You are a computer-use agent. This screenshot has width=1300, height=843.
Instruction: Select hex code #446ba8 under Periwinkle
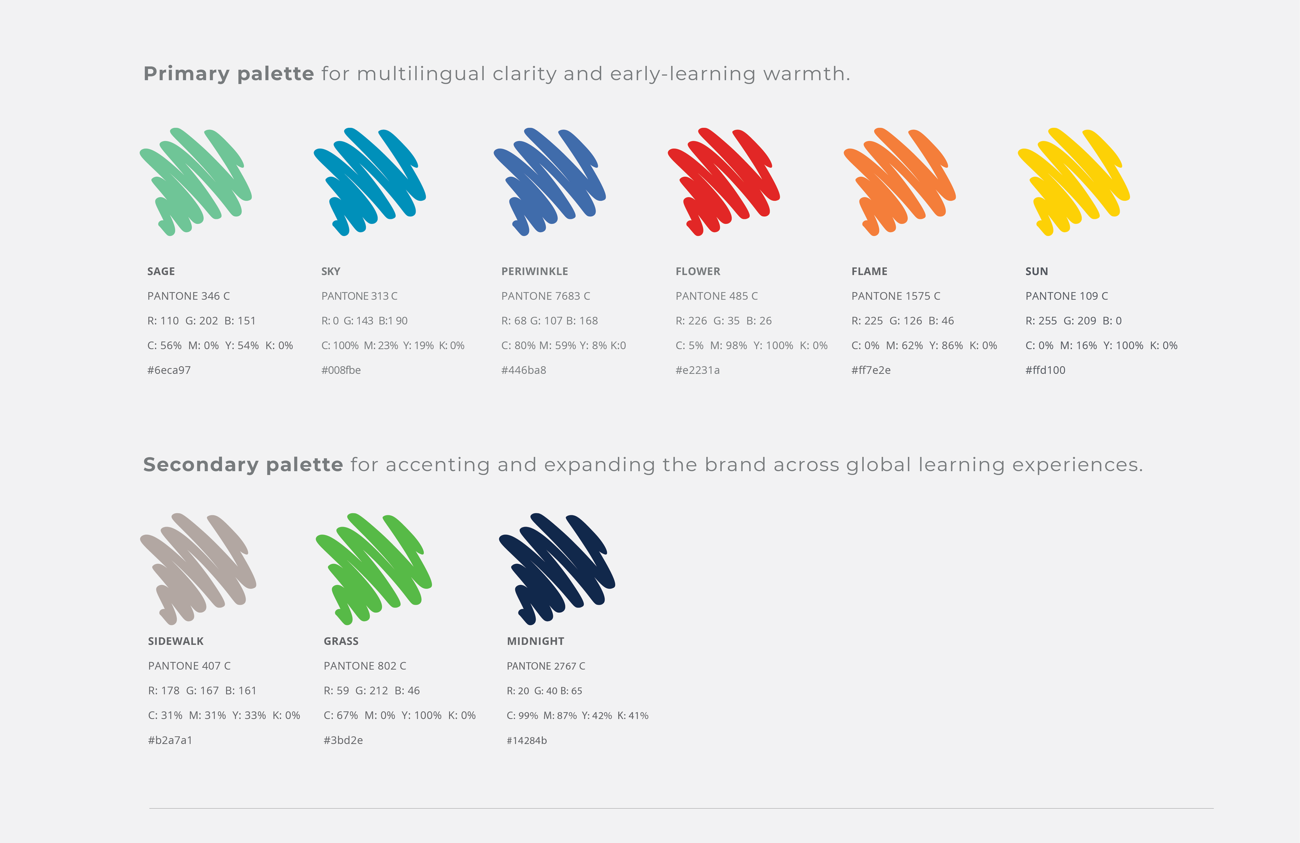524,370
